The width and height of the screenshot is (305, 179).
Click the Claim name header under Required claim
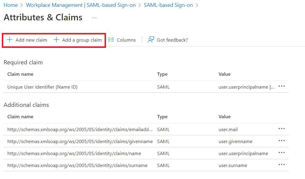pos(20,74)
